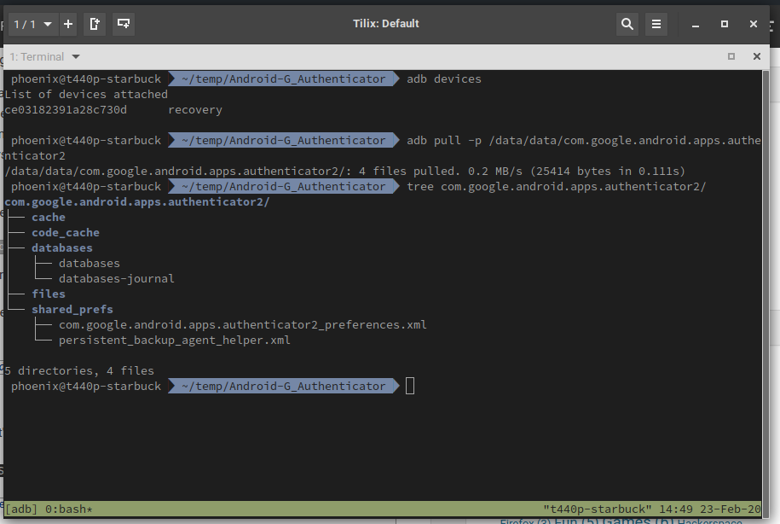Viewport: 780px width, 524px height.
Task: Close the Tilix window
Action: pos(753,24)
